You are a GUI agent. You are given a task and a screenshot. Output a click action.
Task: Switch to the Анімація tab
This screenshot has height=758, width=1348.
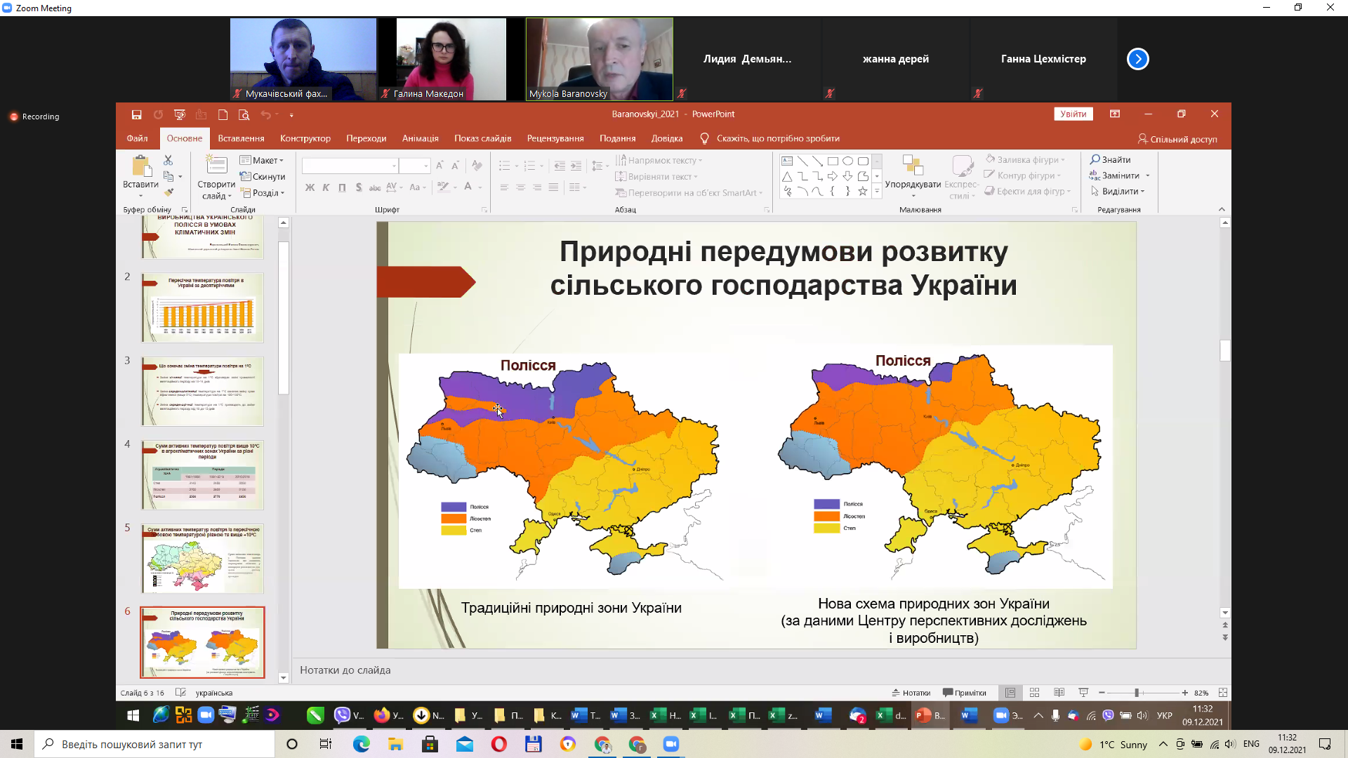click(420, 138)
